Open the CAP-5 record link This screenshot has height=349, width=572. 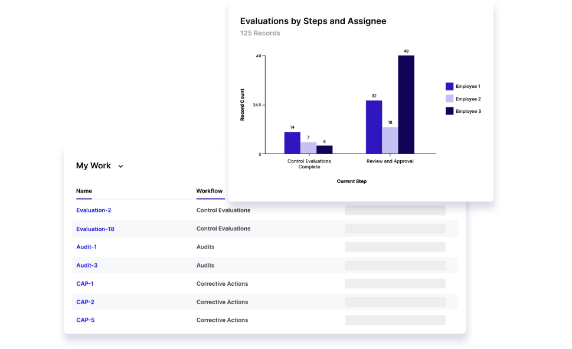tap(85, 320)
